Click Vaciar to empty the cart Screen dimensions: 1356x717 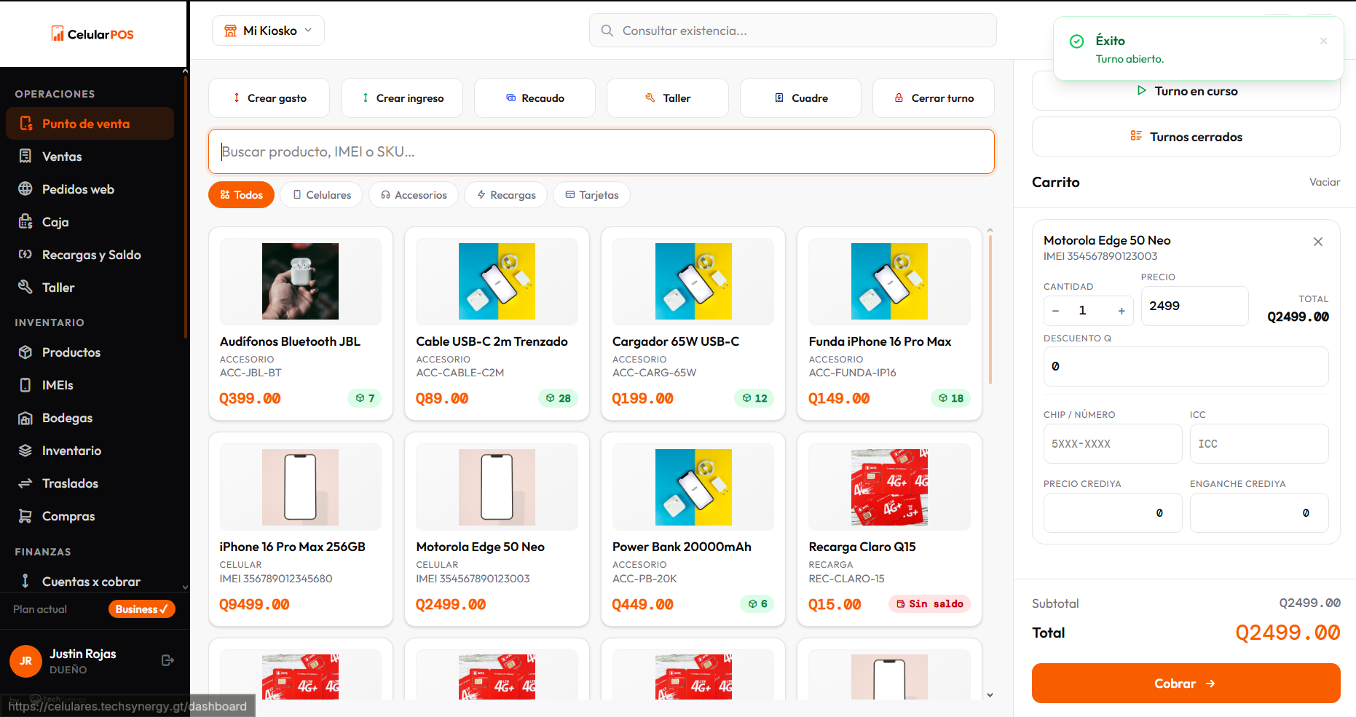click(x=1324, y=182)
